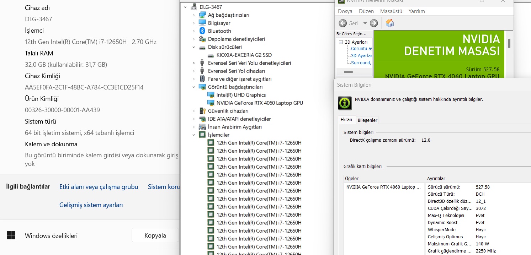Click the Ürün Kimliği 00326-30000-00001-AA439 text
531x255 pixels.
[62, 110]
